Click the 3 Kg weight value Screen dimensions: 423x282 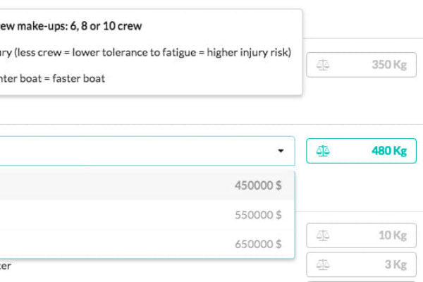396,264
